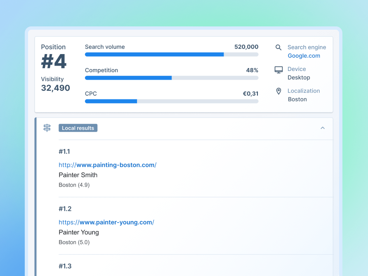Visit the www.painter-young.com result link
Image resolution: width=368 pixels, height=276 pixels.
(106, 222)
